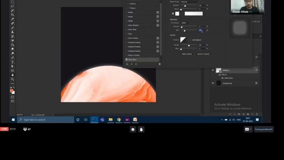Select the Brush tool
This screenshot has height=160, width=284.
[x=12, y=28]
